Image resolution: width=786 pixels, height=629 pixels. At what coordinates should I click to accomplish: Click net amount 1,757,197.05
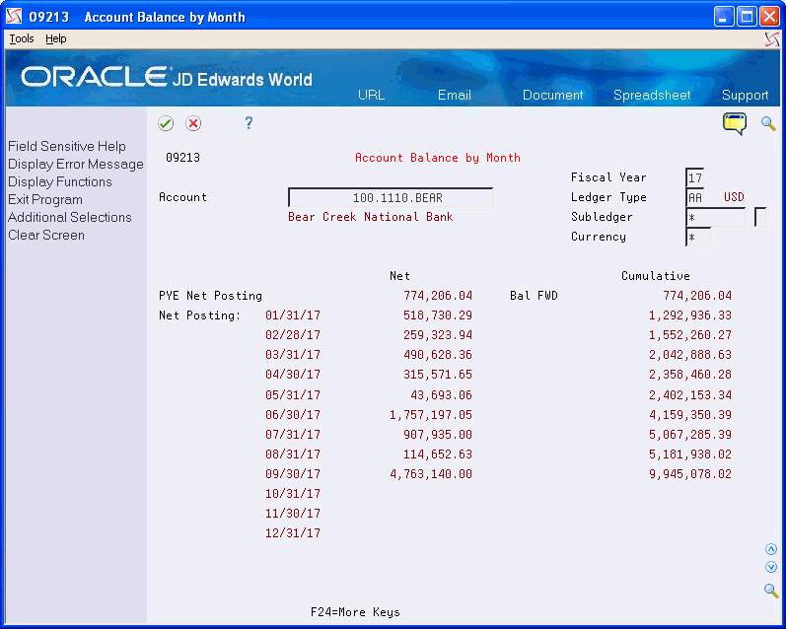[x=431, y=414]
